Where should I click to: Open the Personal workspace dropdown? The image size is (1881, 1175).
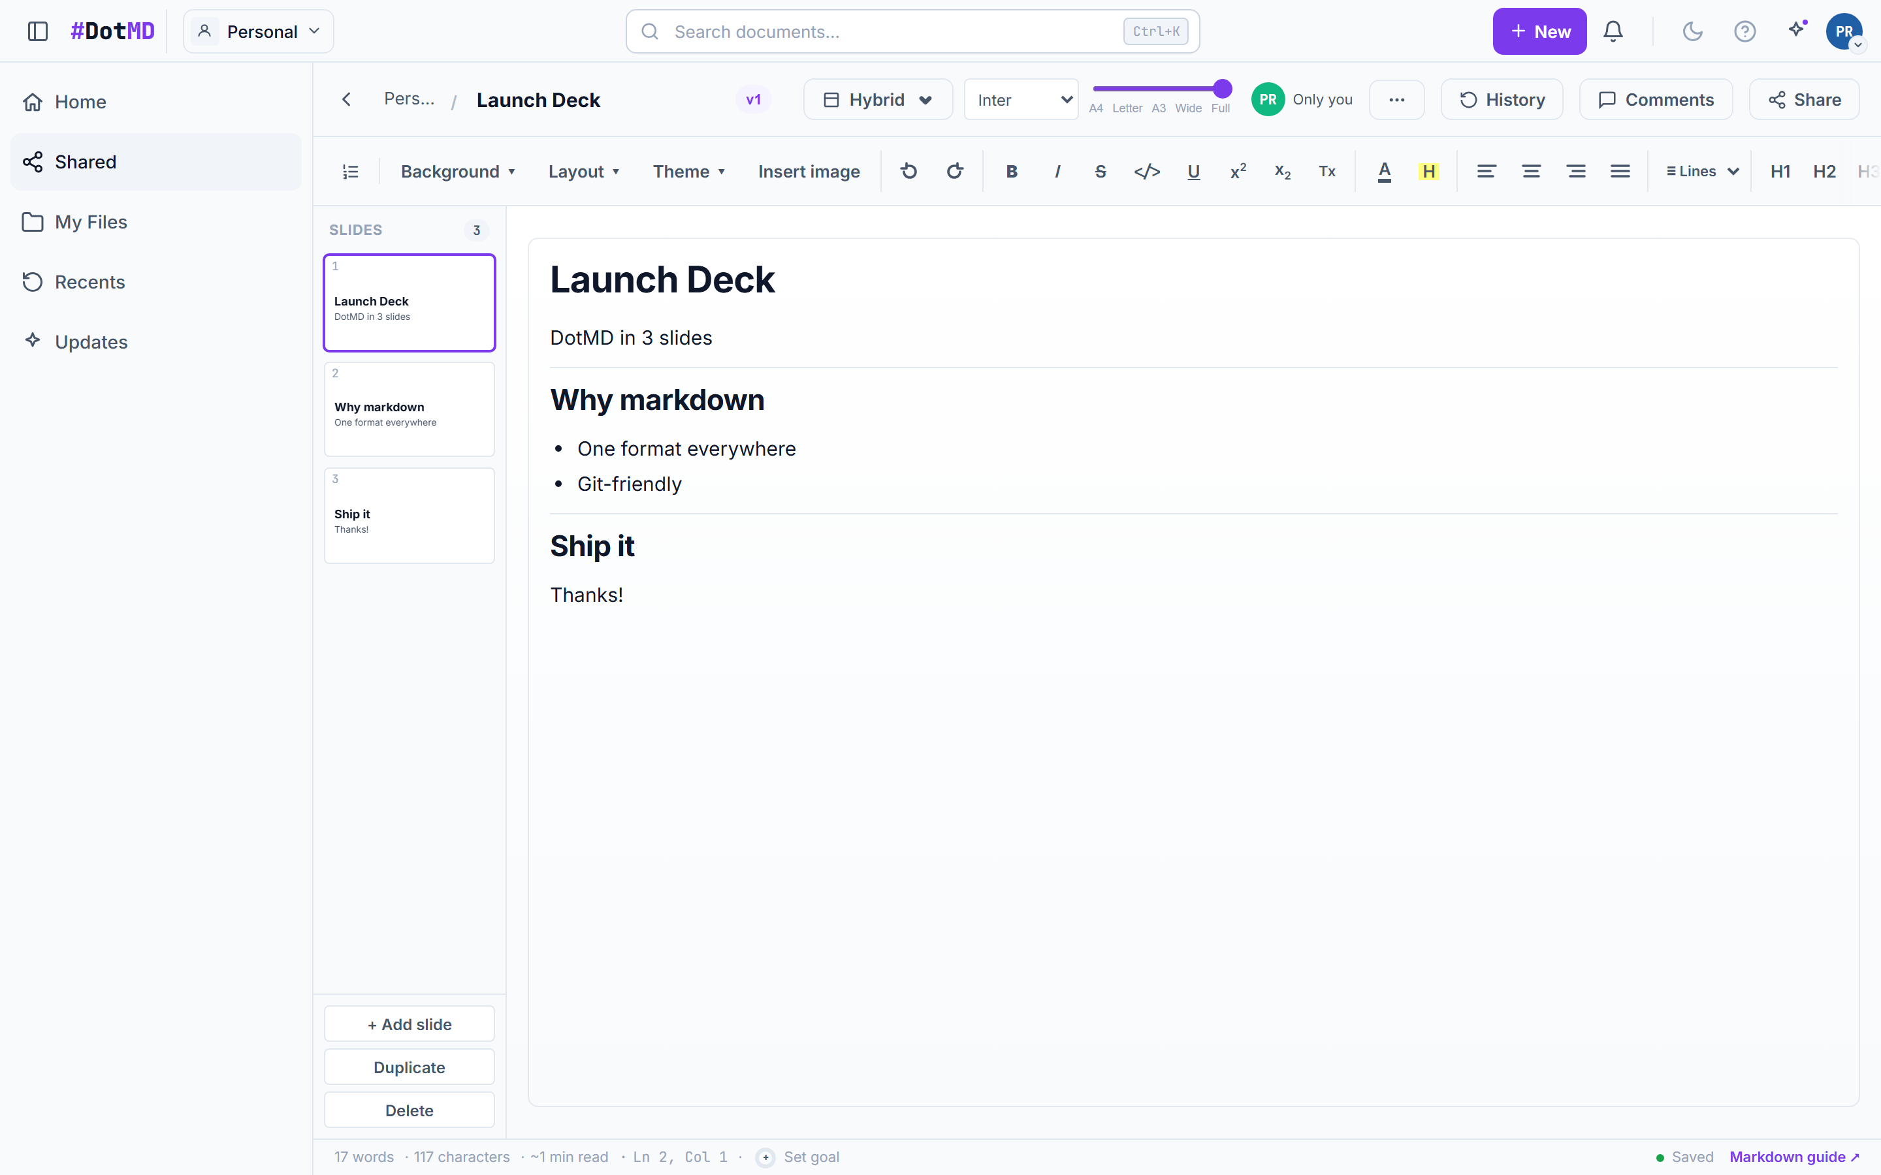pyautogui.click(x=258, y=31)
